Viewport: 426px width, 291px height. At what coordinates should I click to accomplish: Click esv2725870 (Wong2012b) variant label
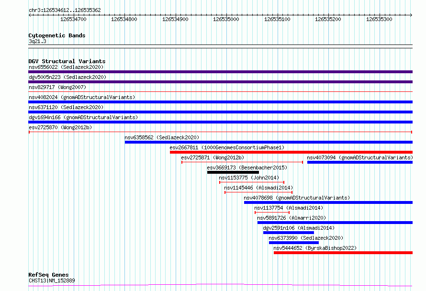[60, 127]
